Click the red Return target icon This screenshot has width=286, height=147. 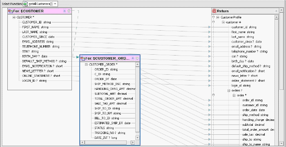click(x=214, y=11)
